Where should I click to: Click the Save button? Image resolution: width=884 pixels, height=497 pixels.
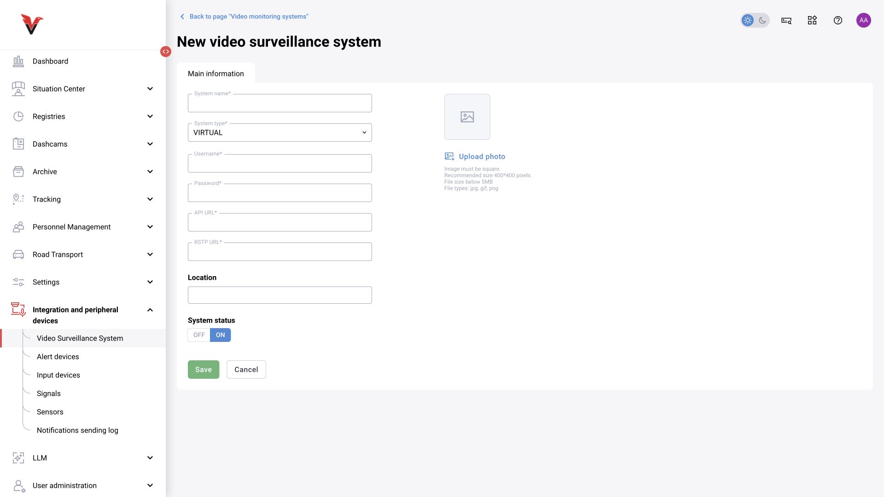(x=204, y=370)
